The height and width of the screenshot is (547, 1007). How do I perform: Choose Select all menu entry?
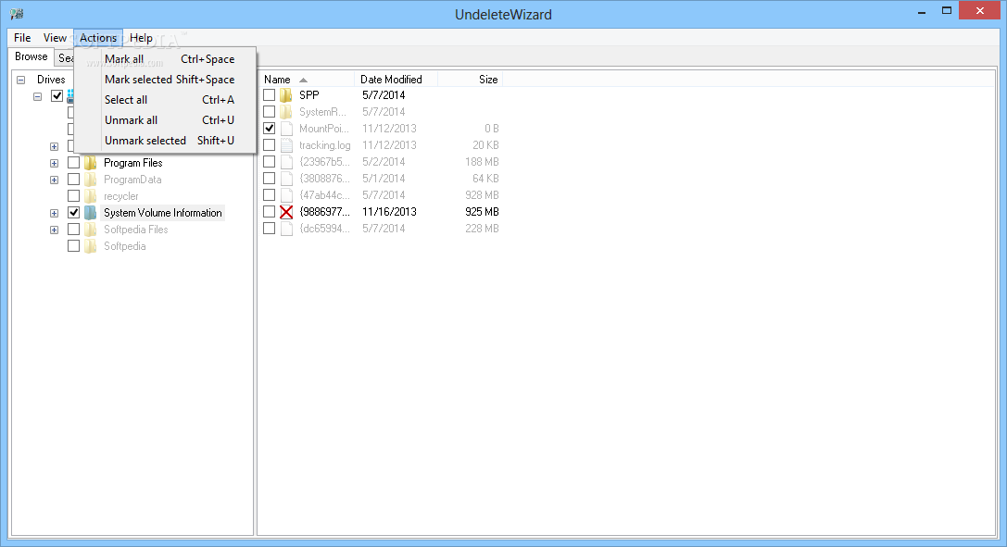[x=166, y=100]
